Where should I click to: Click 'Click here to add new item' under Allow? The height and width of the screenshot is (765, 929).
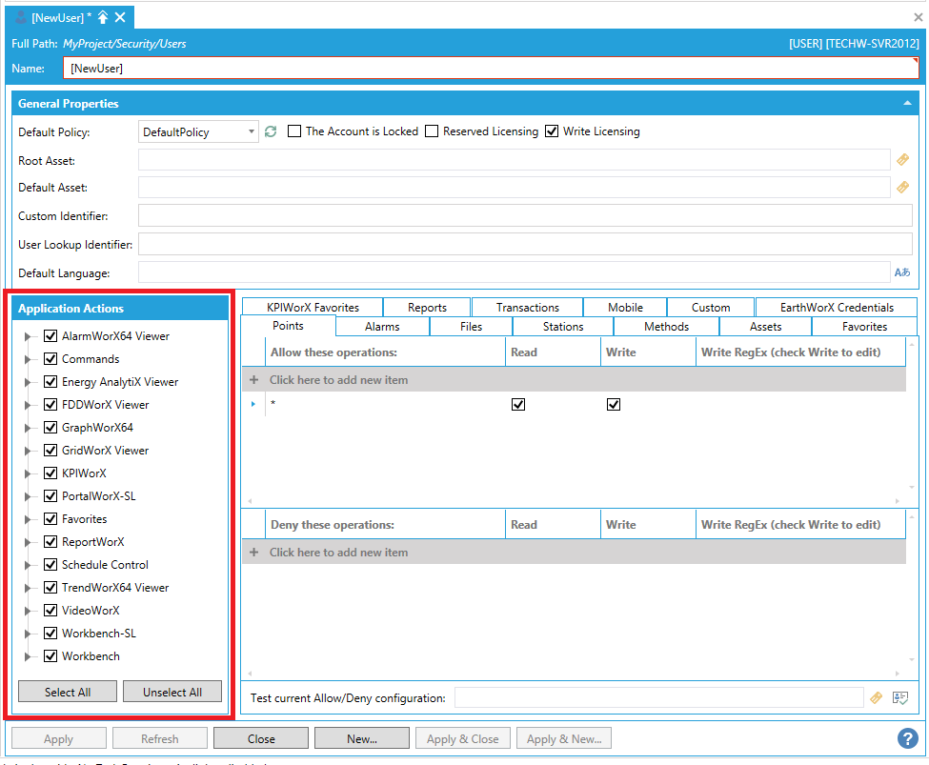338,380
